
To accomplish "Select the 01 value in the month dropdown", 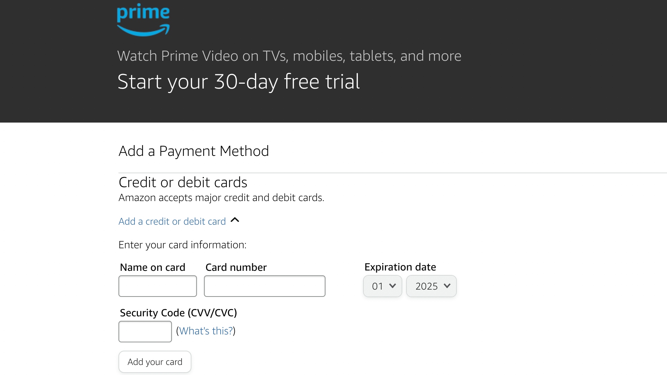I will tap(377, 286).
